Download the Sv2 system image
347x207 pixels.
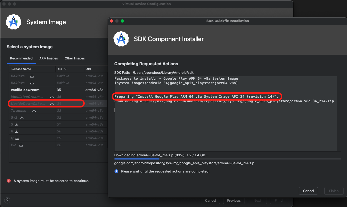(x=22, y=117)
